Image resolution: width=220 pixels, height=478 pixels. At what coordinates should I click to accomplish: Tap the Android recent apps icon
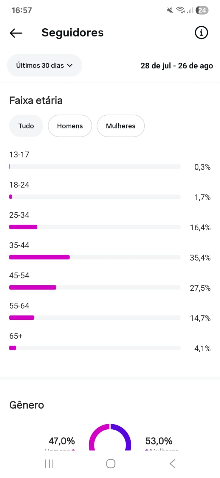tap(49, 464)
